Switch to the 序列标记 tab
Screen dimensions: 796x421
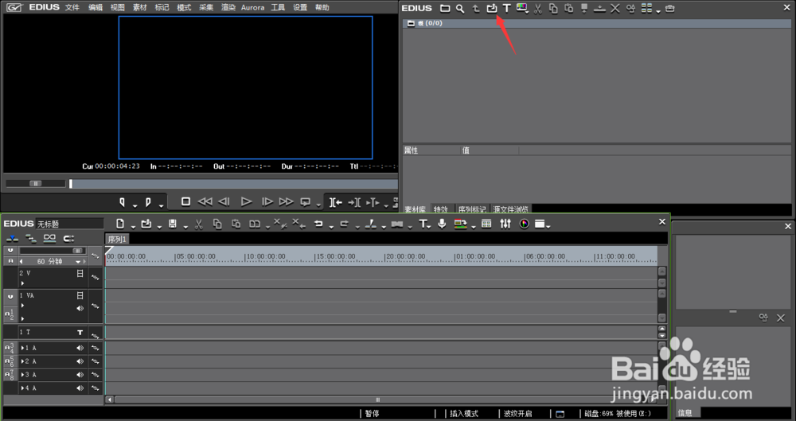pyautogui.click(x=471, y=209)
